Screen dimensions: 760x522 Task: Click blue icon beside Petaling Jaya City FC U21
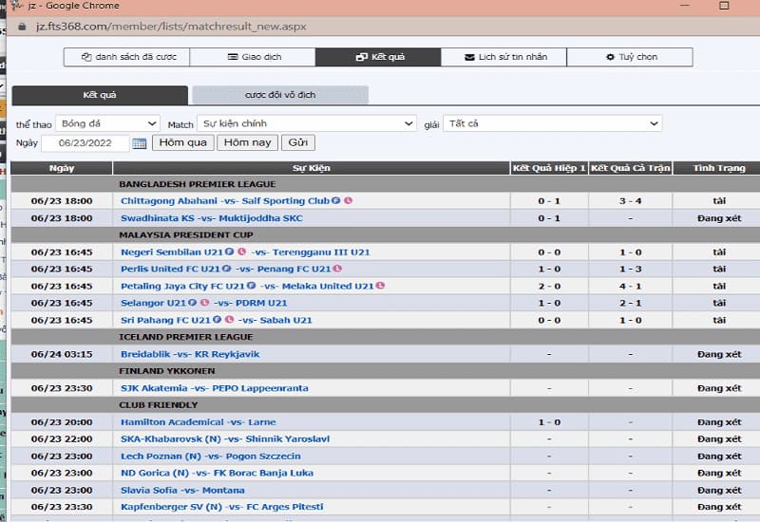click(251, 286)
